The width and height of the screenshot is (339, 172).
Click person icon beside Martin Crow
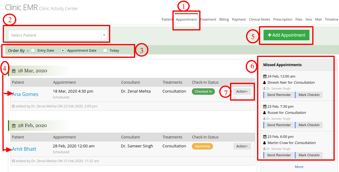pyautogui.click(x=264, y=143)
